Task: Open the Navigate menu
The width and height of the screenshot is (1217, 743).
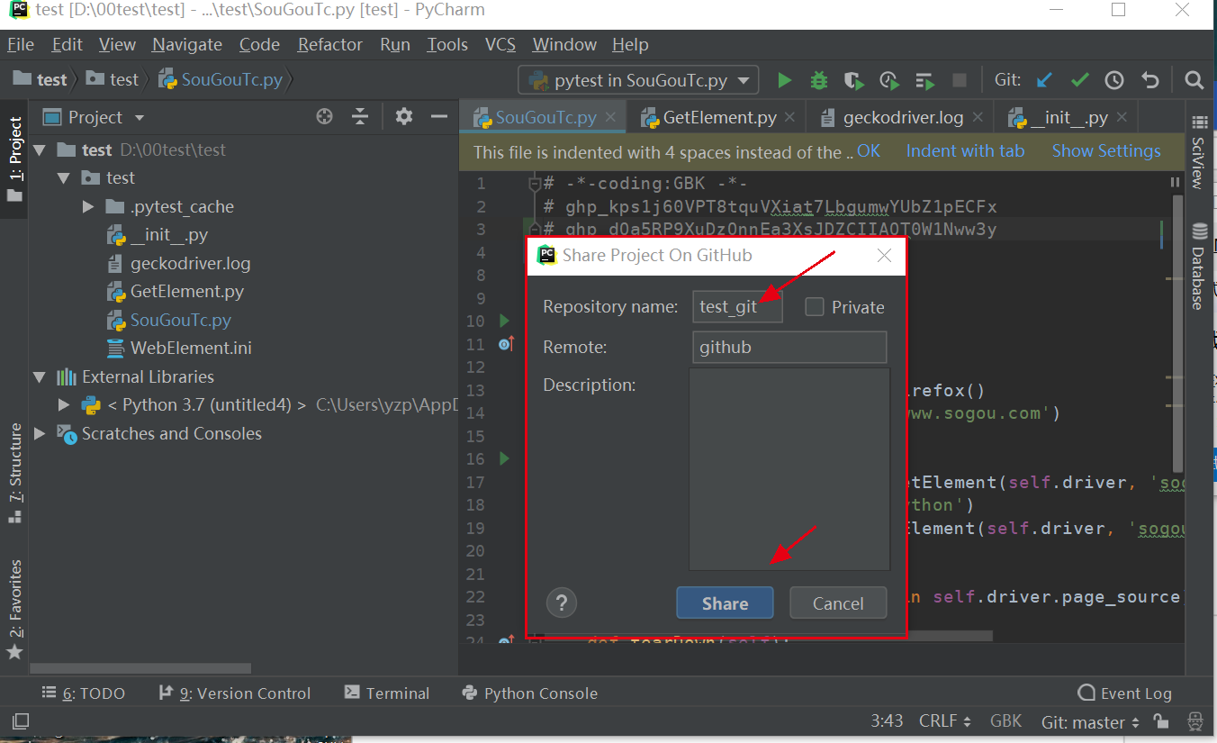Action: click(187, 44)
